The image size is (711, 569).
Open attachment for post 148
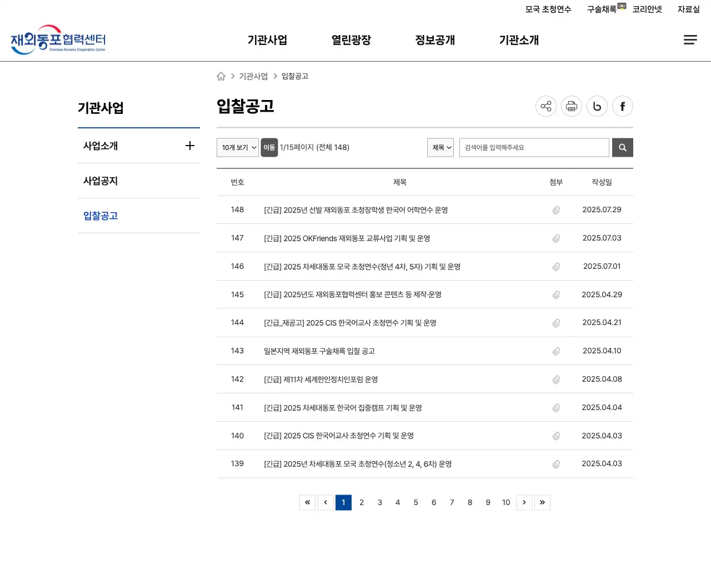(556, 210)
